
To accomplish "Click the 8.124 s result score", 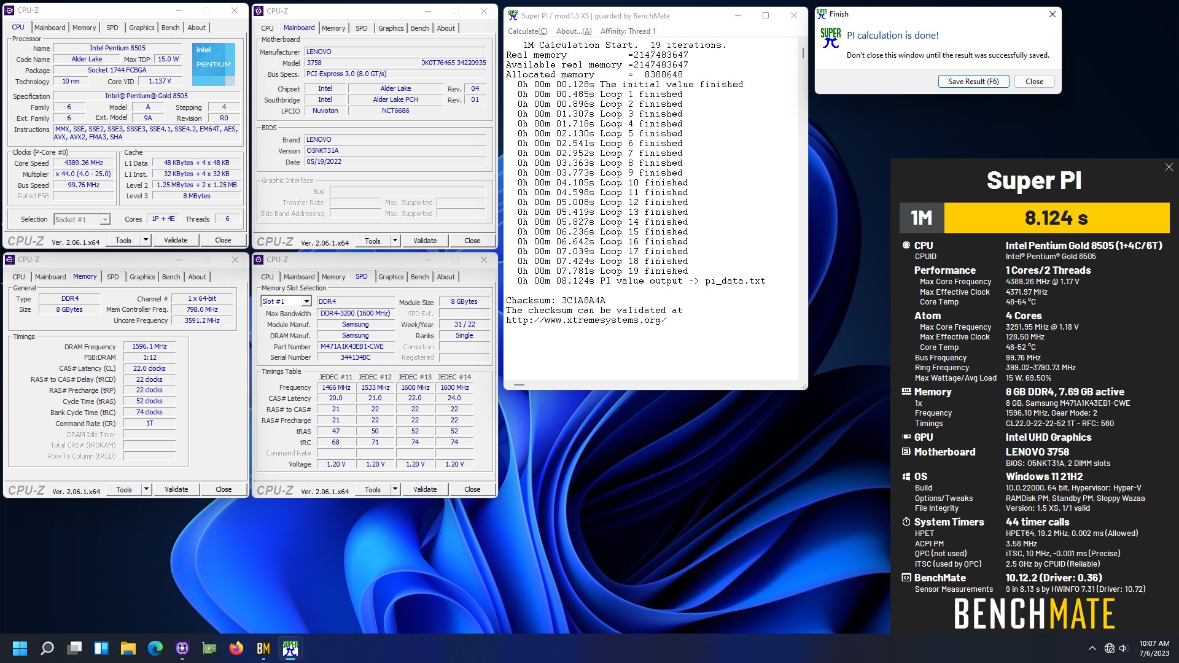I will [1056, 218].
